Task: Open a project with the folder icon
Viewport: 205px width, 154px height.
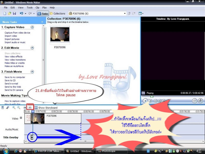Action: click(9, 13)
